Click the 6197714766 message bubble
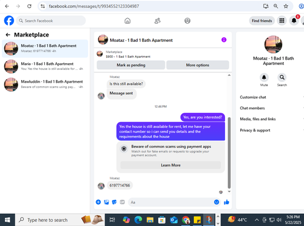 tap(120, 185)
